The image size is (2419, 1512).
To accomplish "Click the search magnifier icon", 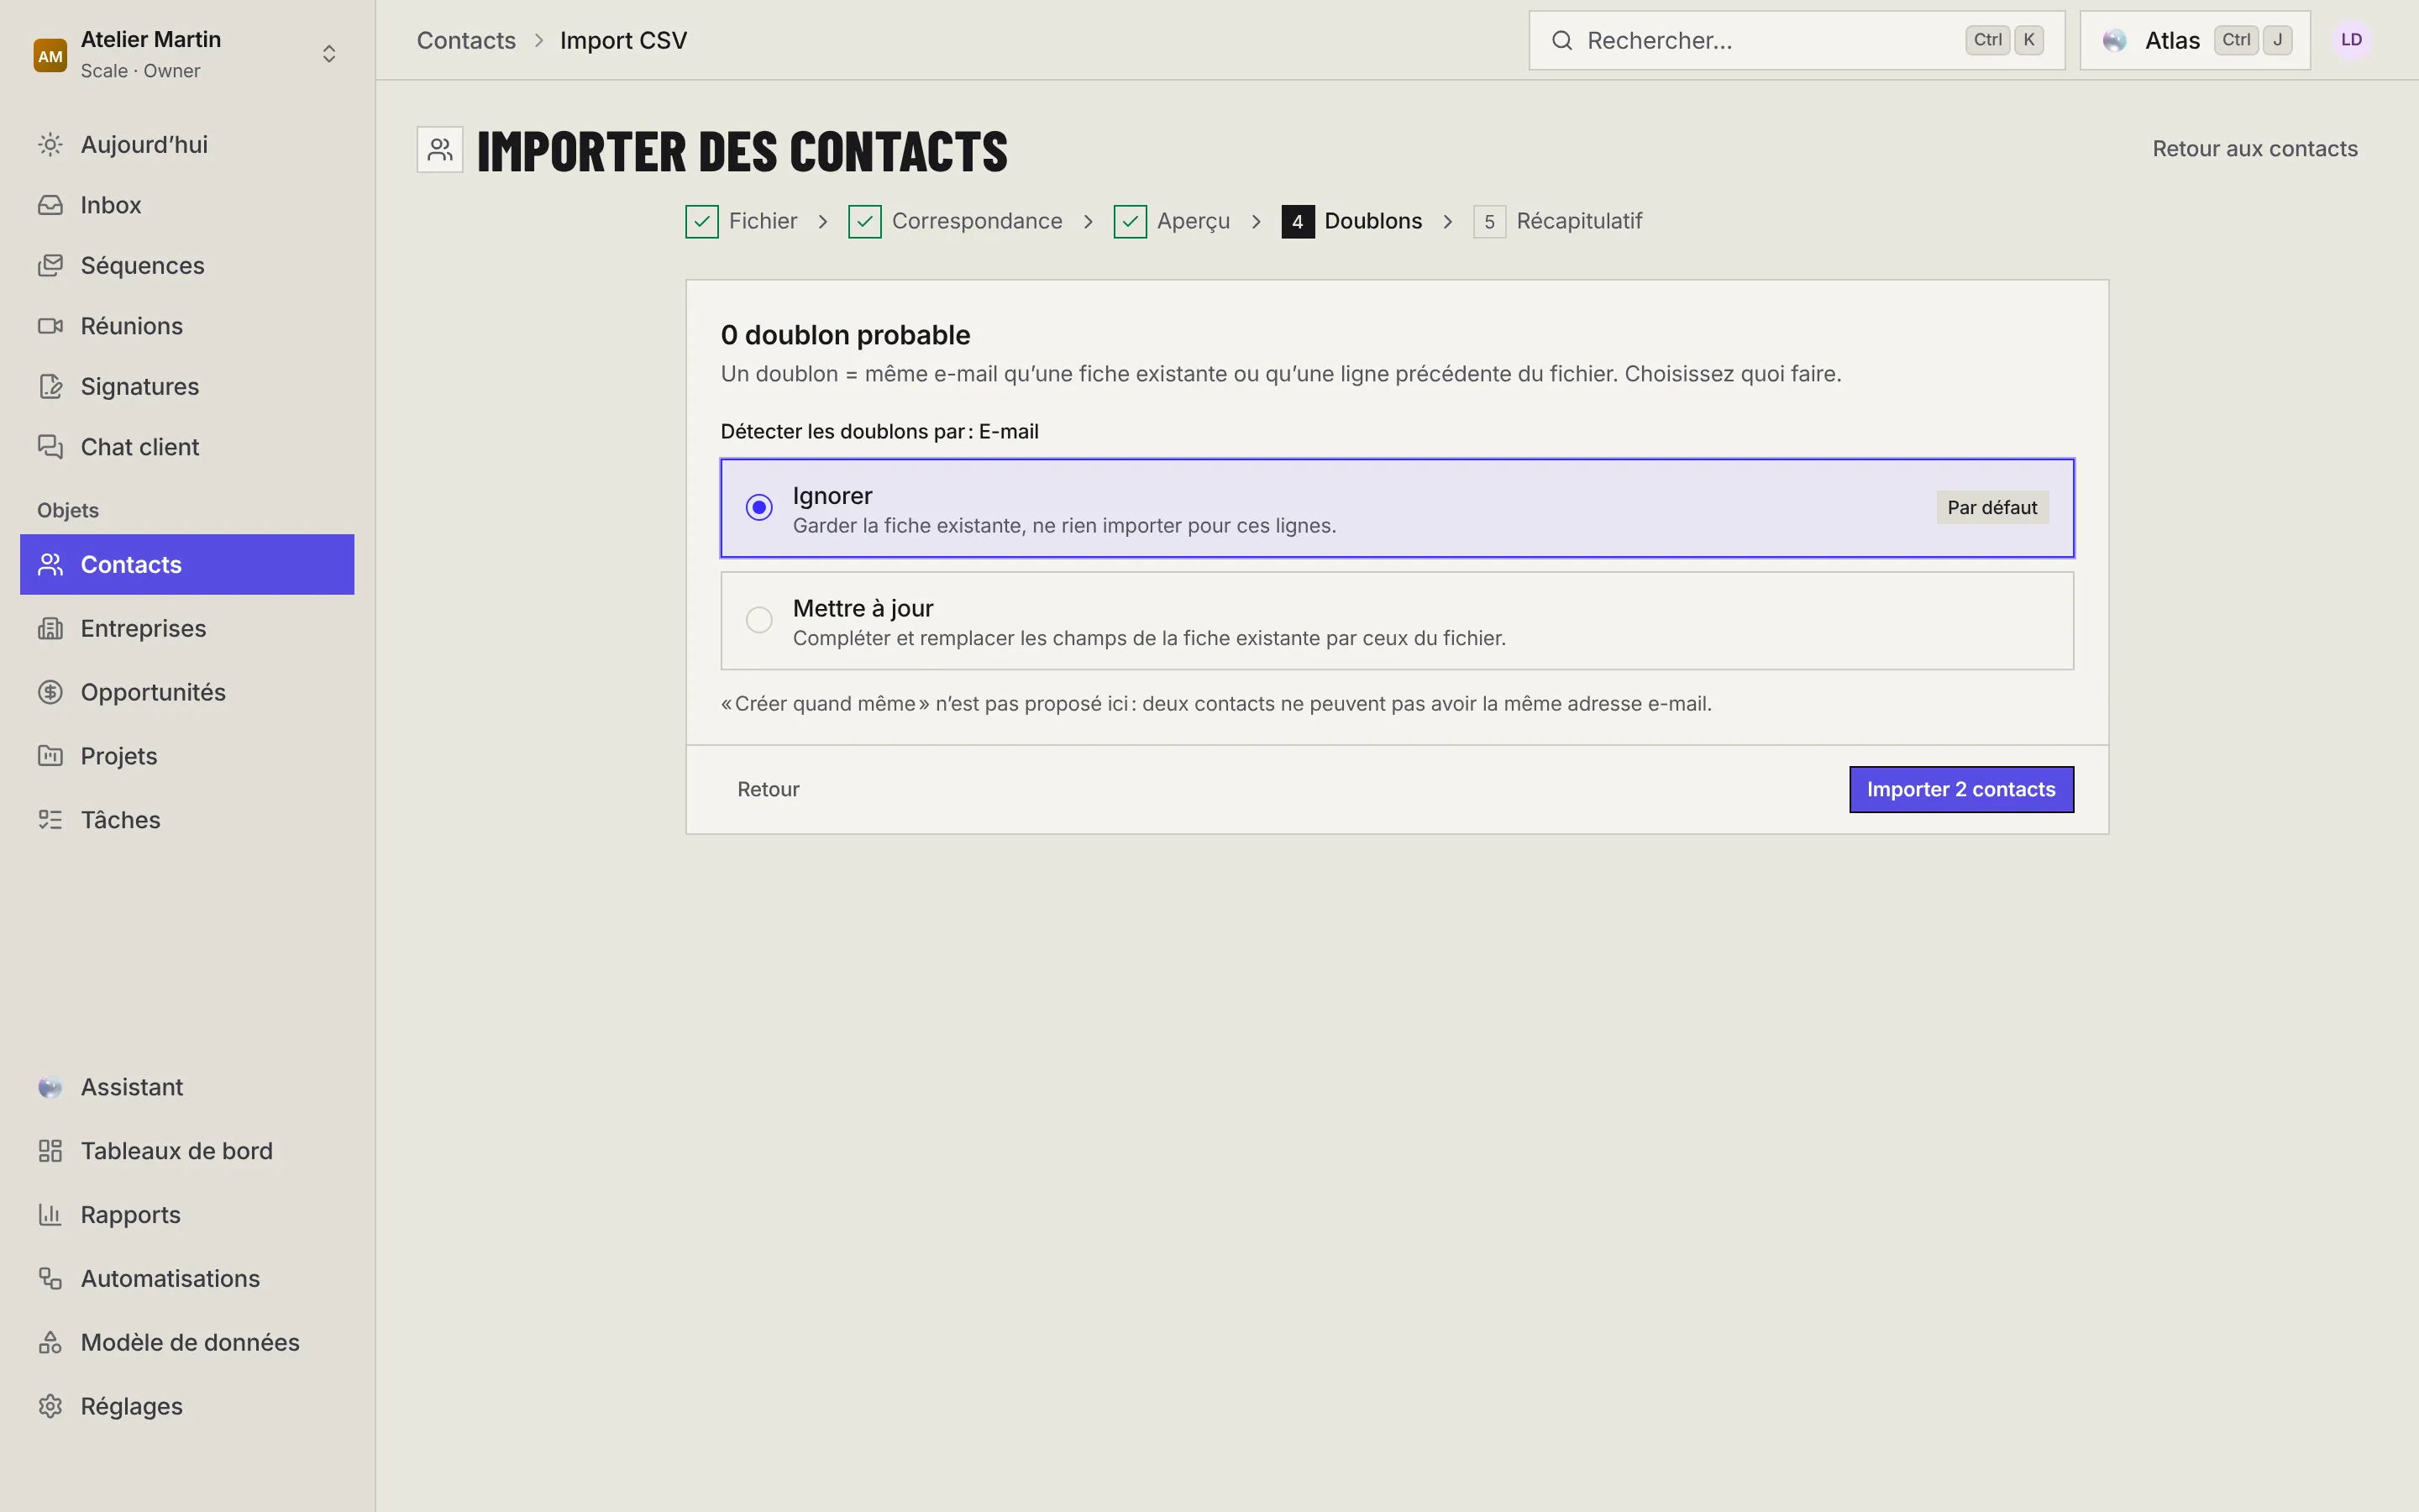I will coord(1561,41).
